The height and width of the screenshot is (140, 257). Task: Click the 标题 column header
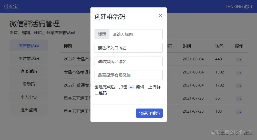click(68, 46)
